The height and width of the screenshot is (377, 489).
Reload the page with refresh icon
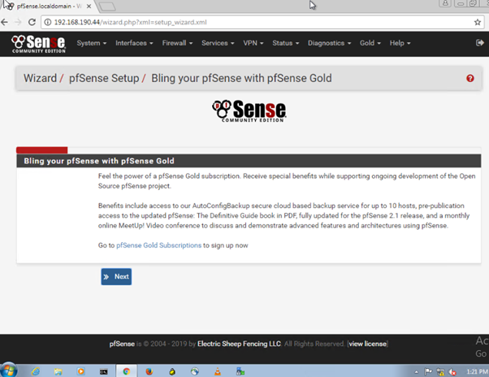point(32,22)
